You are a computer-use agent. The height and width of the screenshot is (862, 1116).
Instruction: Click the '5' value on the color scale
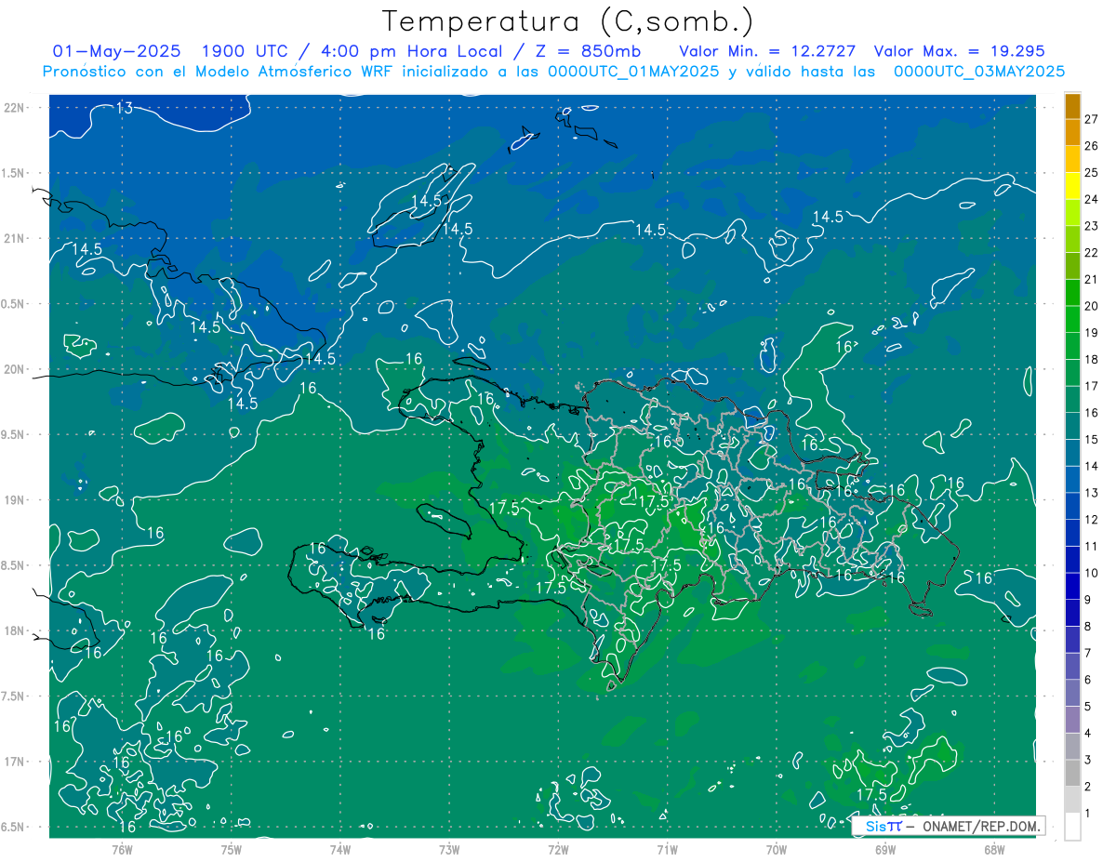(x=1088, y=707)
